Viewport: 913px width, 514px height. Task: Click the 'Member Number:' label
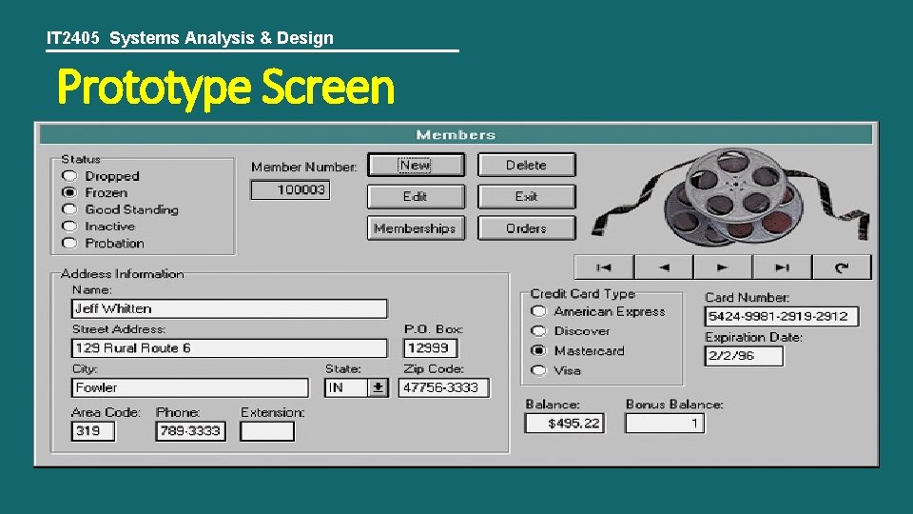point(304,168)
